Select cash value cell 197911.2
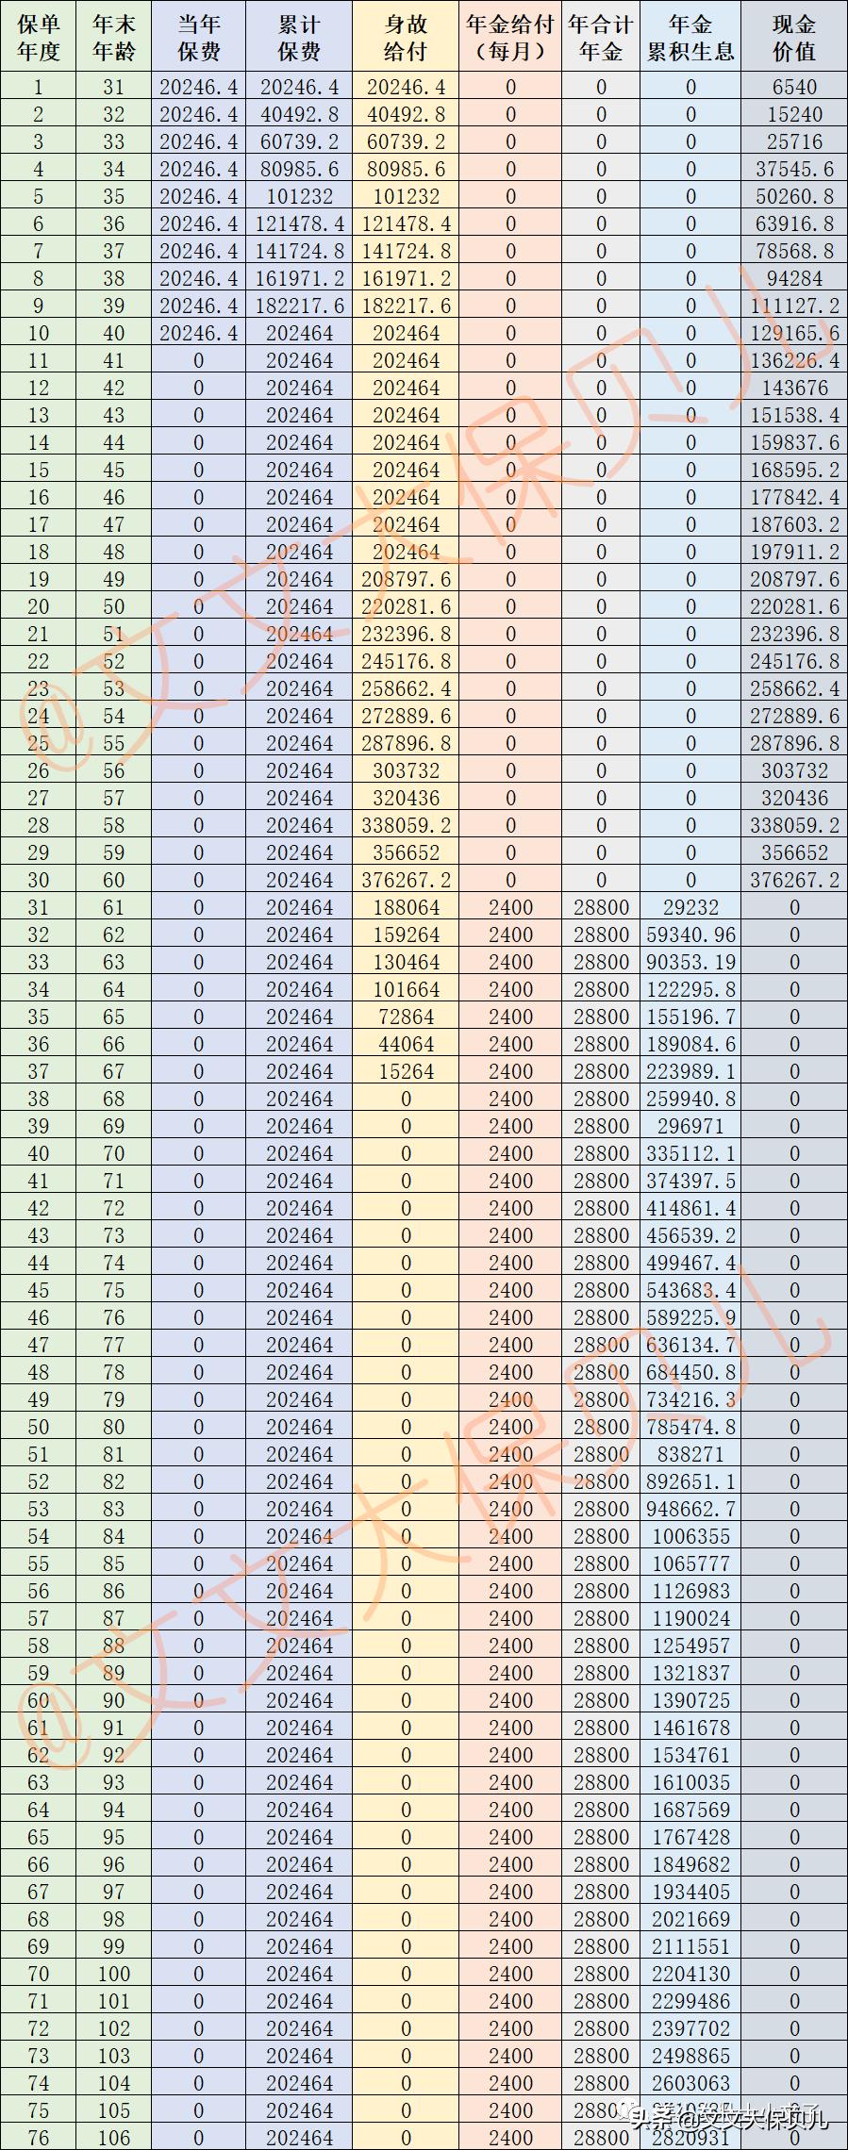 click(794, 552)
